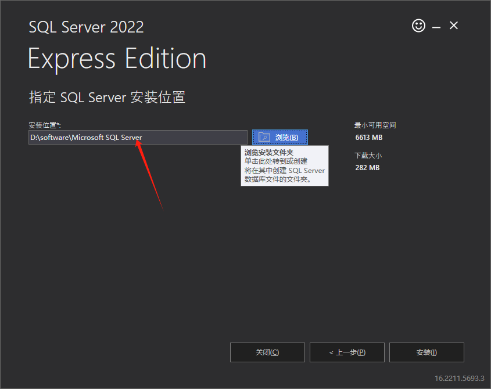Viewport: 491px width, 389px height.
Task: Click the 最小可用空间 label
Action: pyautogui.click(x=375, y=125)
